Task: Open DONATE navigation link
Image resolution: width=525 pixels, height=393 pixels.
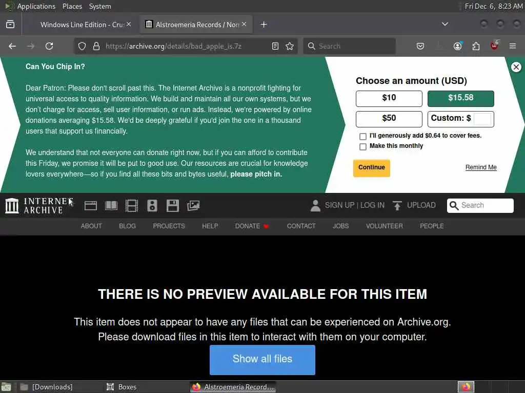Action: pyautogui.click(x=252, y=226)
